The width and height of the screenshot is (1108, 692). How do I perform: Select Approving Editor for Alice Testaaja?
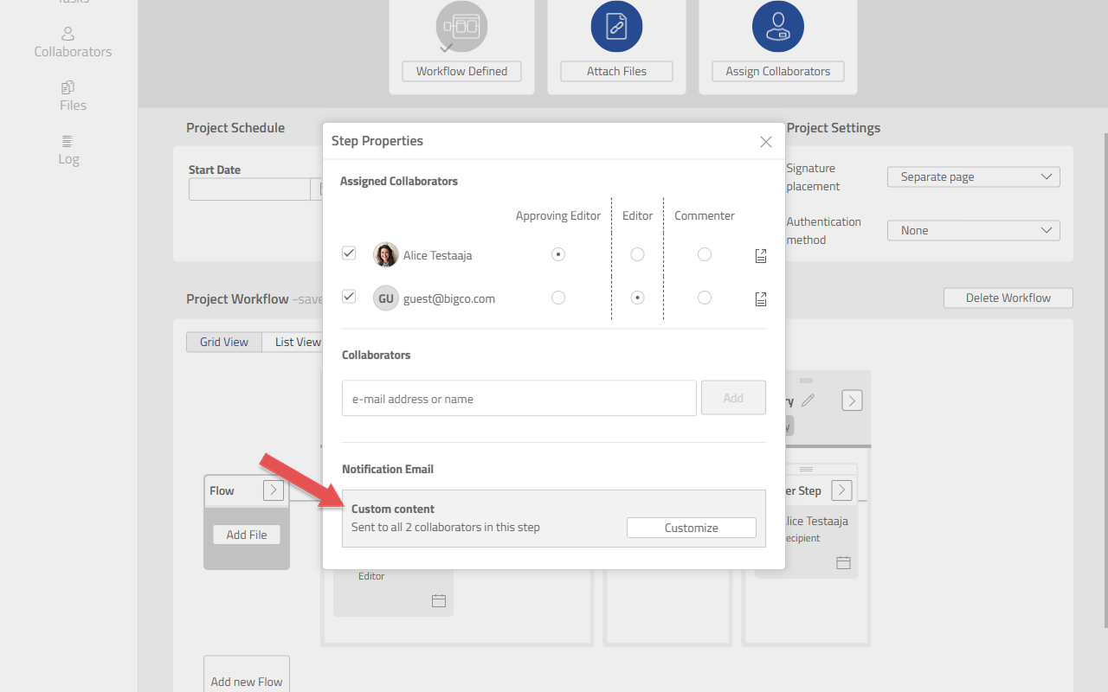[x=558, y=254]
